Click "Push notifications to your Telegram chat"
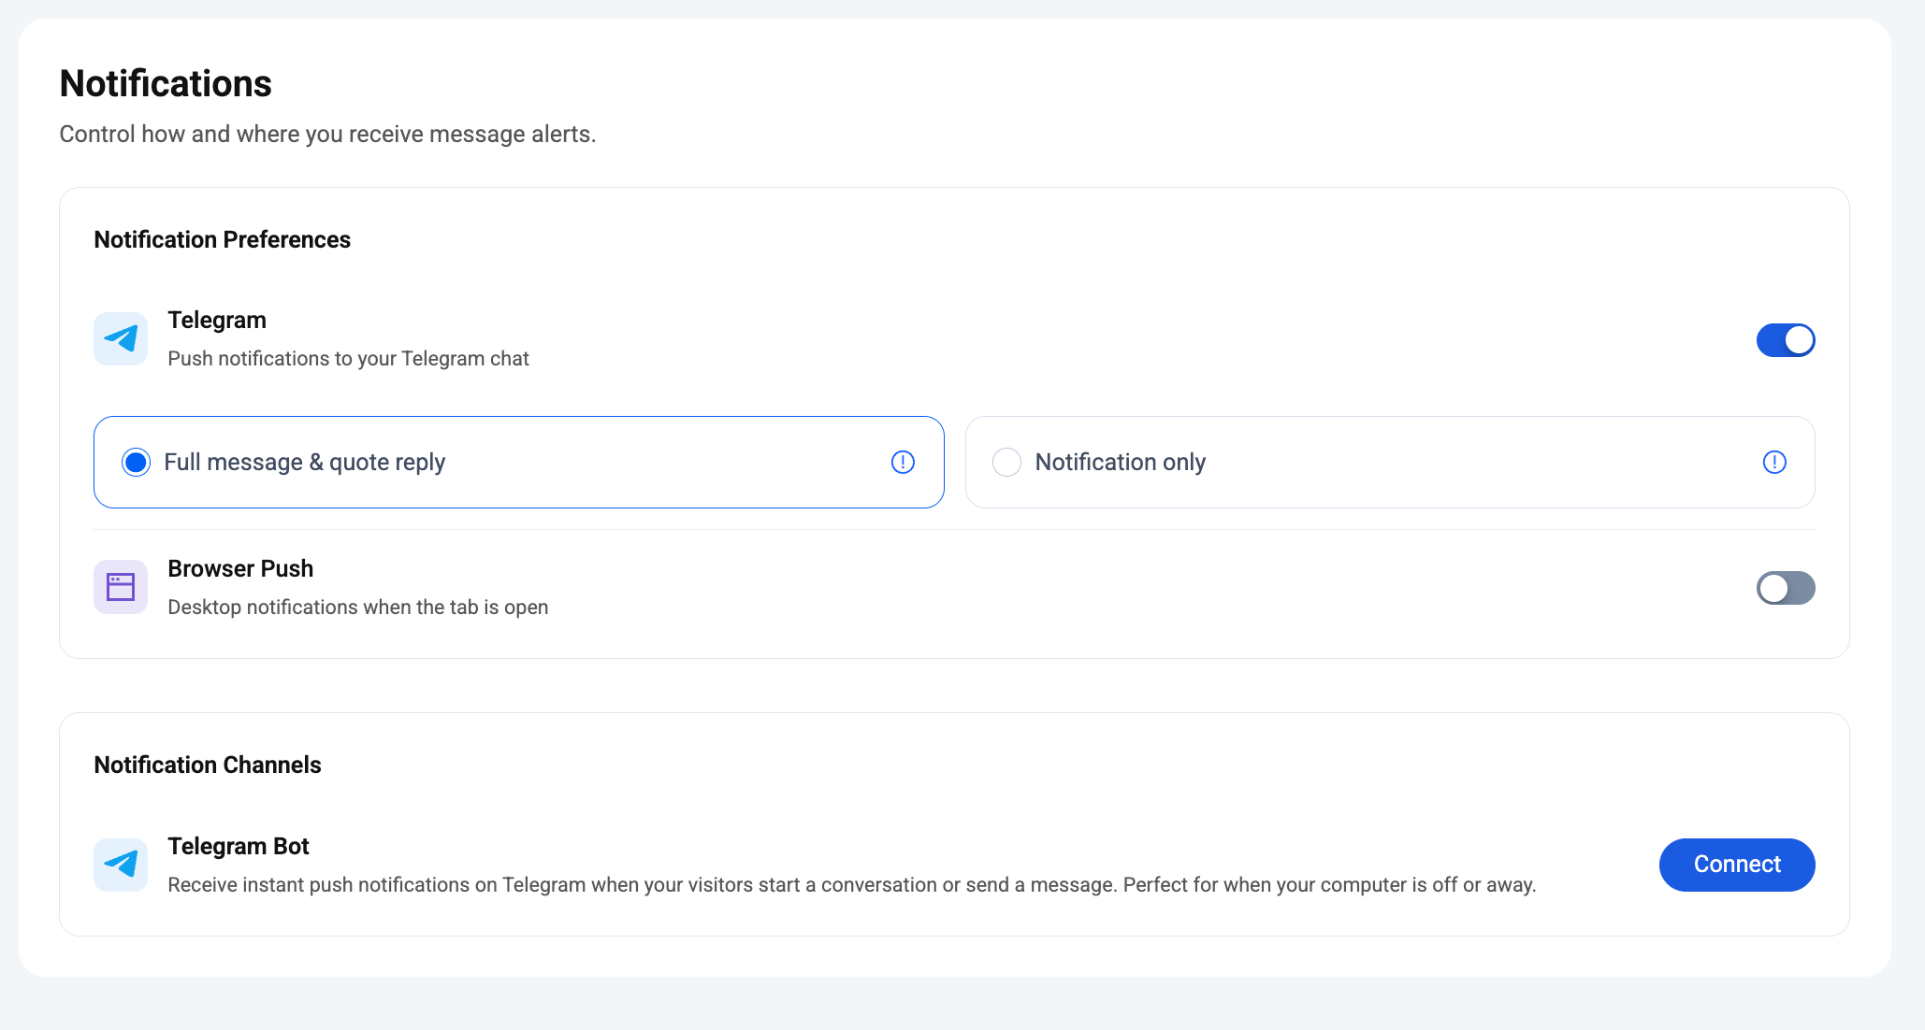Image resolution: width=1925 pixels, height=1030 pixels. 348,359
